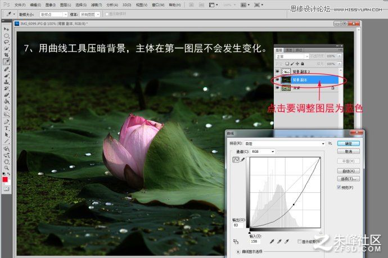The height and width of the screenshot is (258, 388).
Task: Open the 通道(C) RGB channel dropdown
Action: (263, 151)
